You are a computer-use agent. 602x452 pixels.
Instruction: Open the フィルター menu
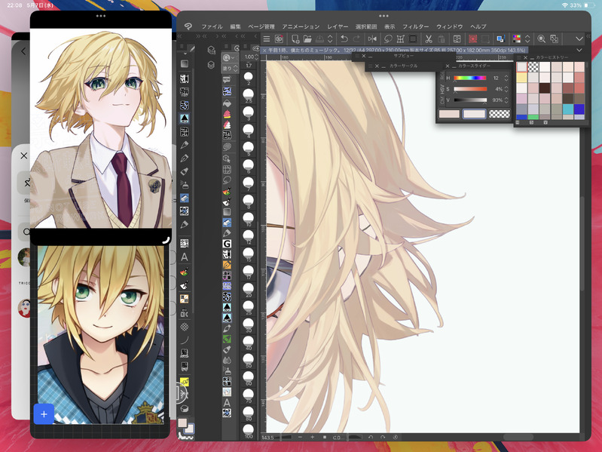(415, 26)
